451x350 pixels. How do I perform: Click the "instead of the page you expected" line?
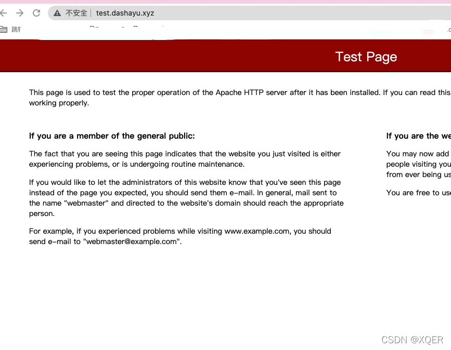(x=183, y=193)
